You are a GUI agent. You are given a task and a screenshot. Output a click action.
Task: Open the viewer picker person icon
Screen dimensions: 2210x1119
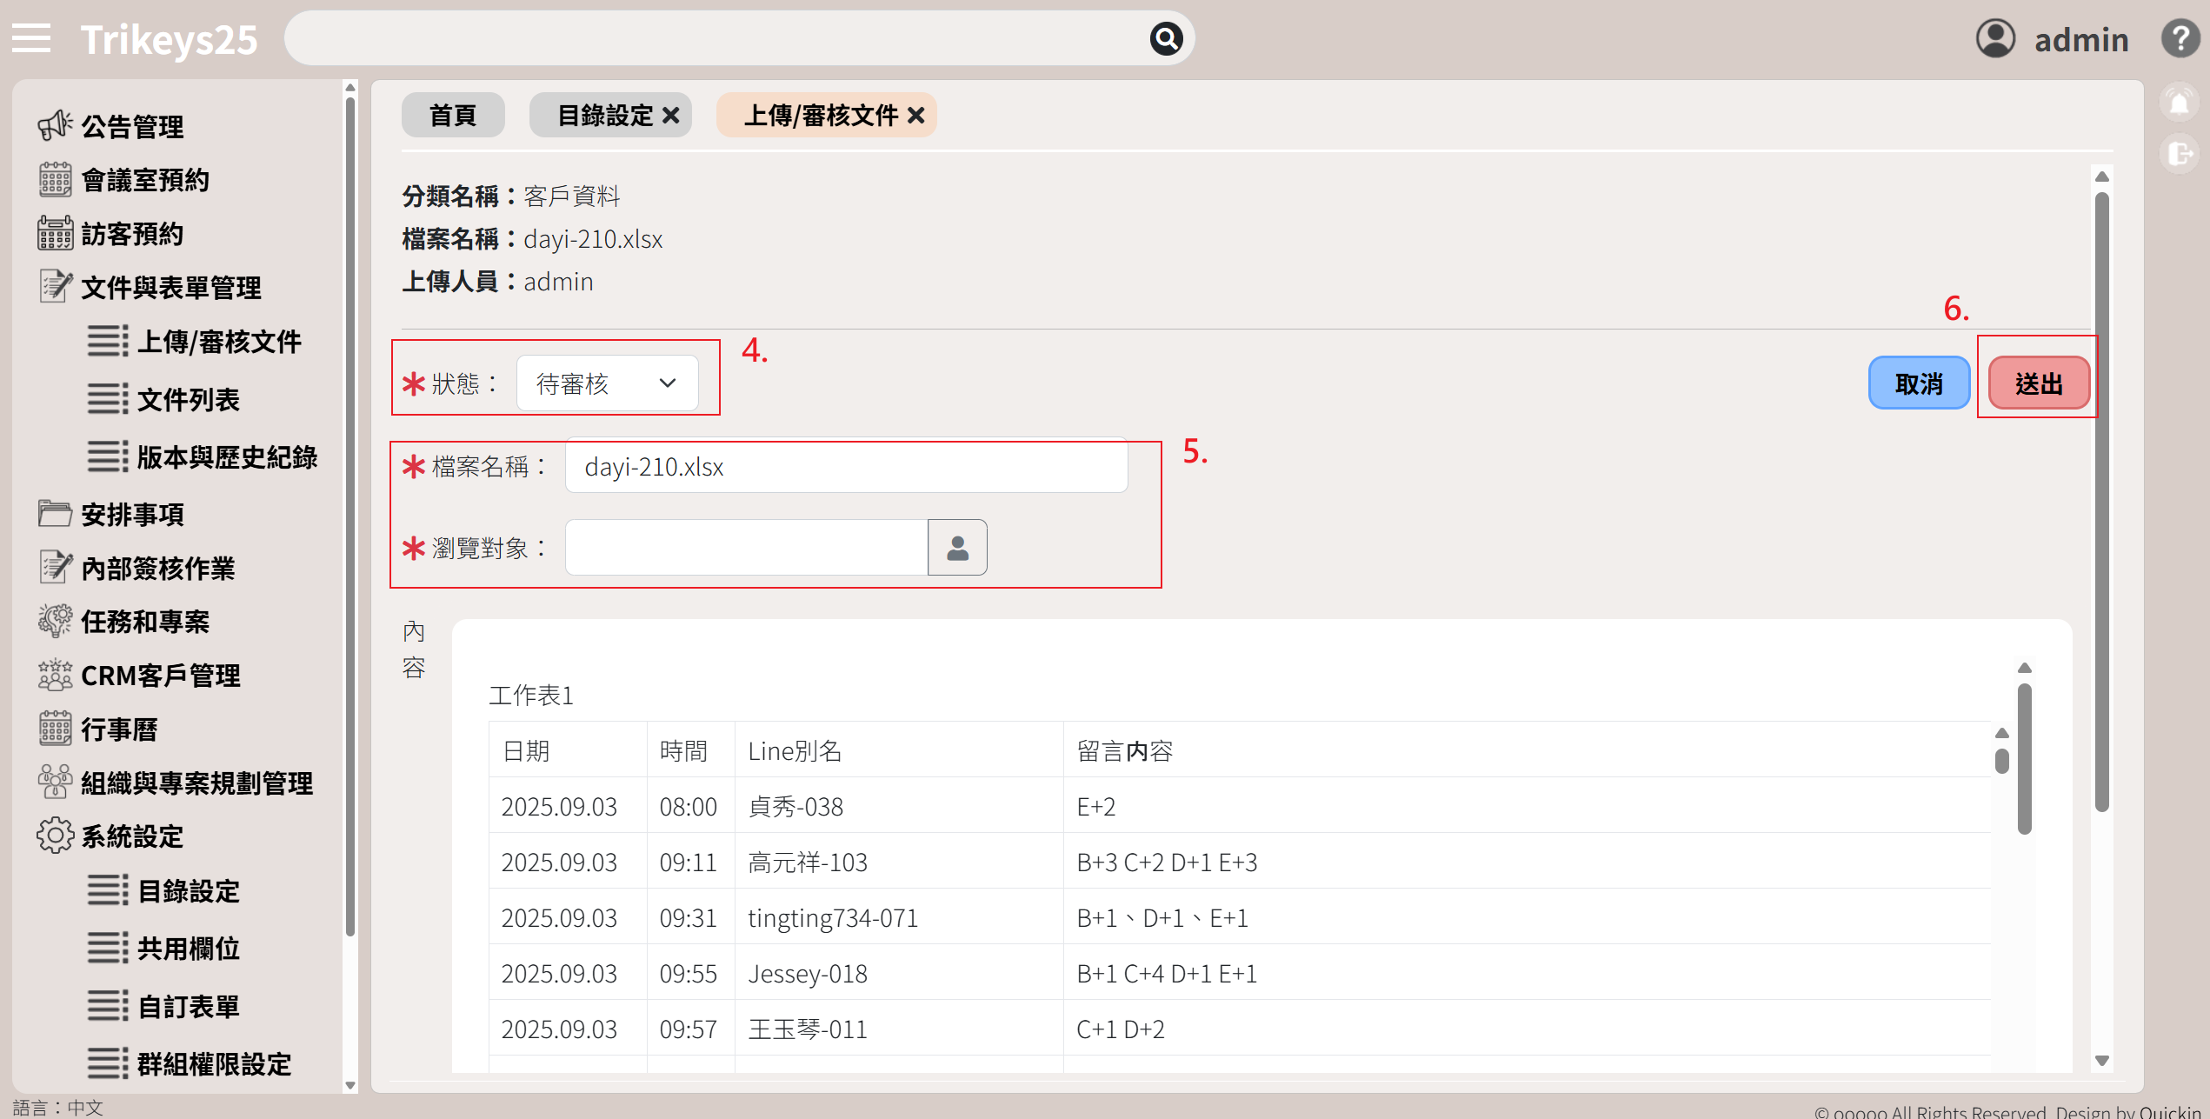tap(957, 548)
